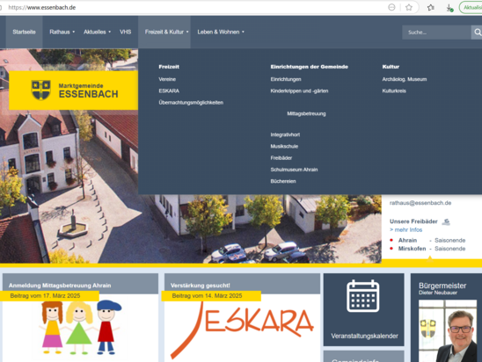
Task: Click the search magnifier icon
Action: pos(477,33)
